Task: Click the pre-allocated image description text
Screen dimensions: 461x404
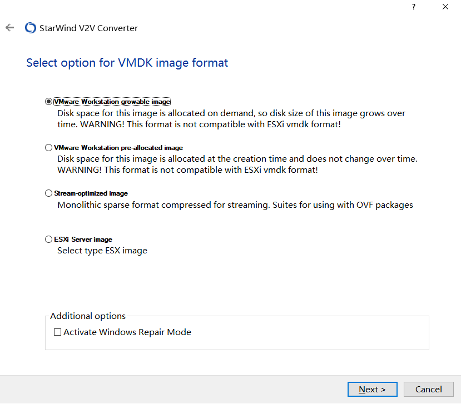Action: click(x=237, y=164)
